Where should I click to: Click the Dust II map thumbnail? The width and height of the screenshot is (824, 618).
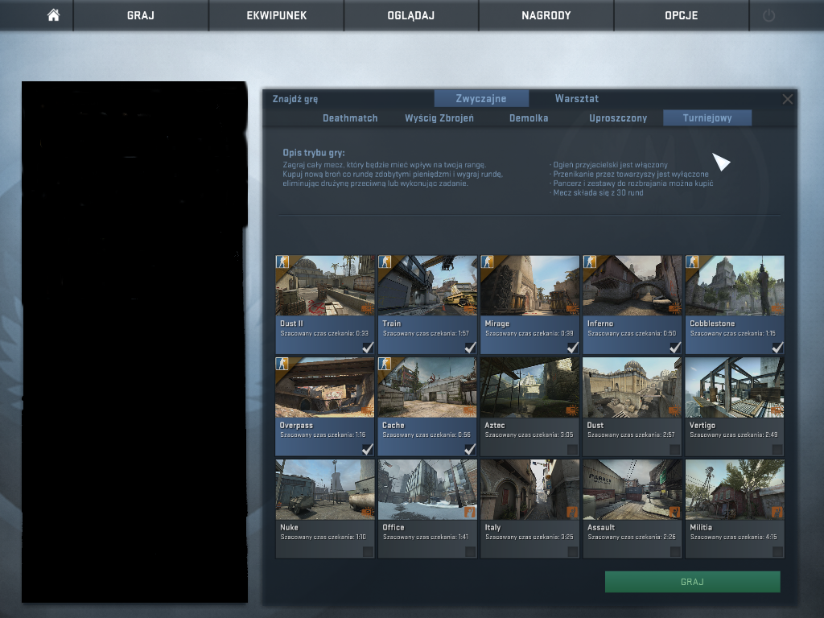click(x=325, y=286)
